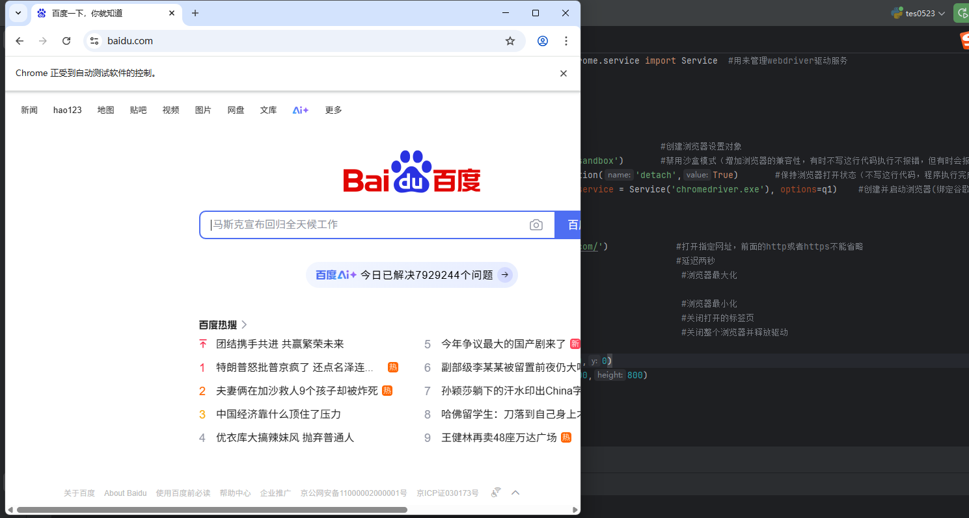Open the 图片 link
Image resolution: width=969 pixels, height=518 pixels.
pyautogui.click(x=204, y=110)
